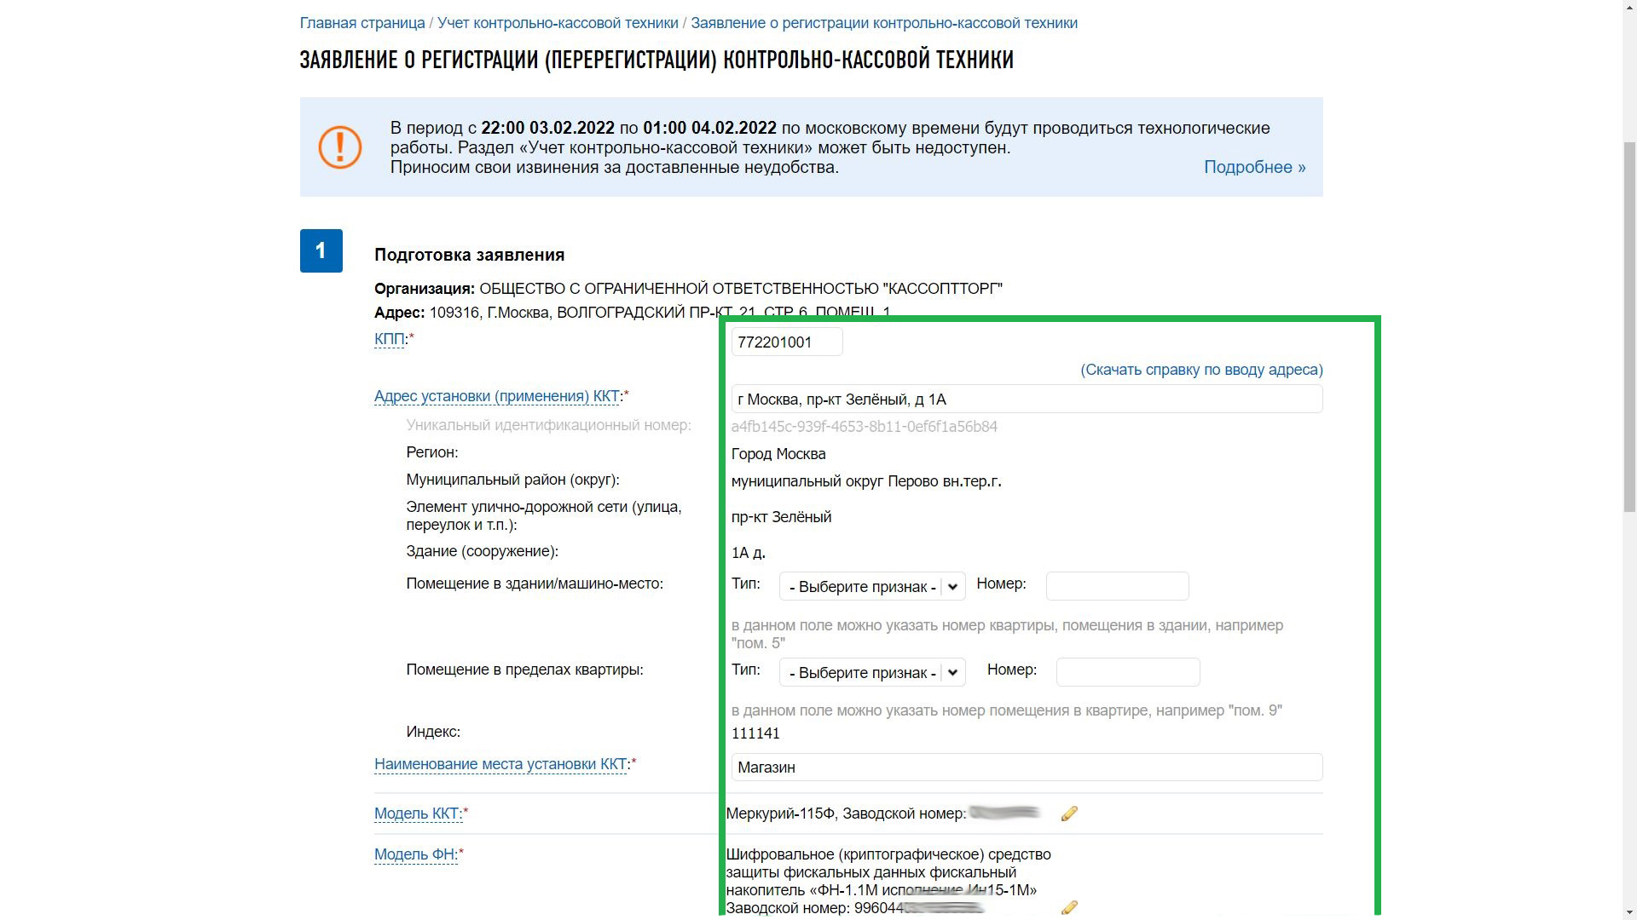This screenshot has width=1637, height=920.
Task: Click the КПП label help link
Action: point(389,339)
